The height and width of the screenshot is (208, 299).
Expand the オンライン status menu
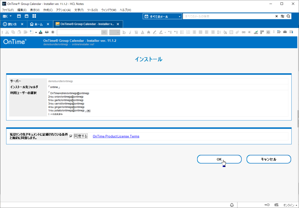(290, 205)
